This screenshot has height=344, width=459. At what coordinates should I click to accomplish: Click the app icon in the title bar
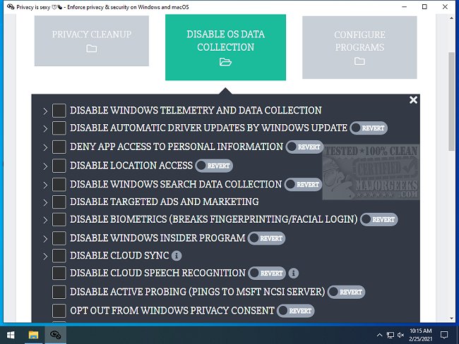click(11, 7)
